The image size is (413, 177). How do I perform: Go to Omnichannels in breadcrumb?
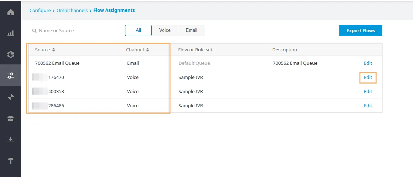coord(72,11)
